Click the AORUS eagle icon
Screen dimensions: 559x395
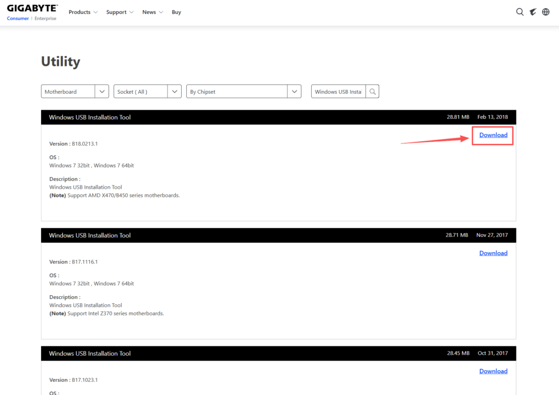point(533,12)
